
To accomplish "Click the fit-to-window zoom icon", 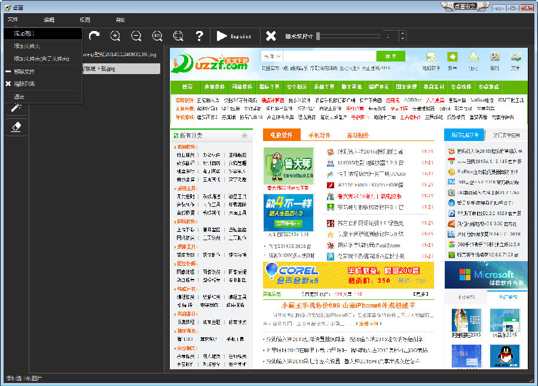I will click(178, 36).
